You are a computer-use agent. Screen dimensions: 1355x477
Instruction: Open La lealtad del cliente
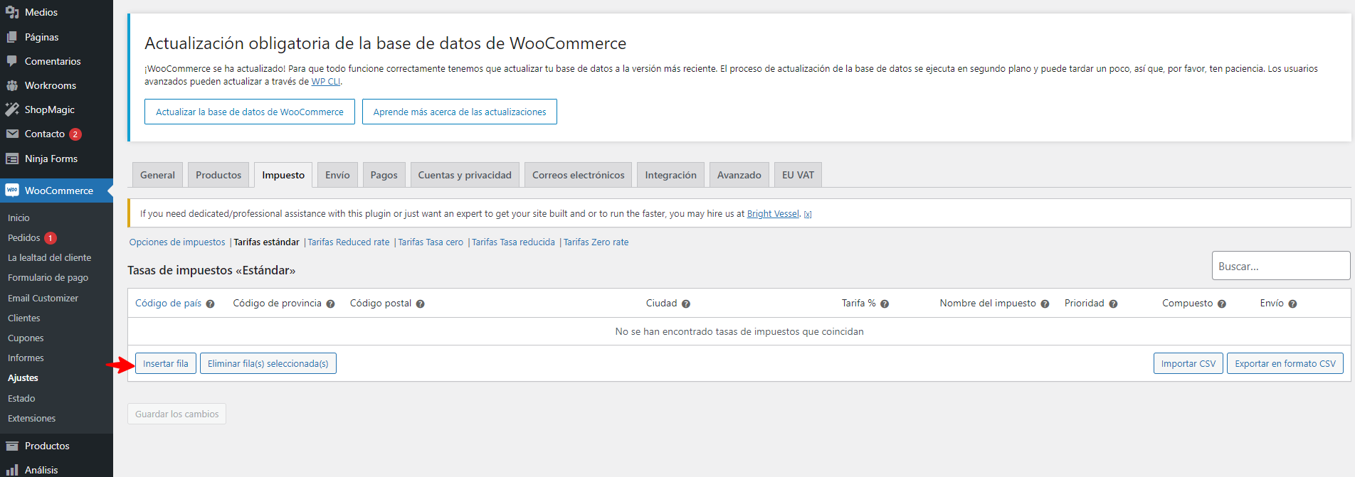coord(50,258)
